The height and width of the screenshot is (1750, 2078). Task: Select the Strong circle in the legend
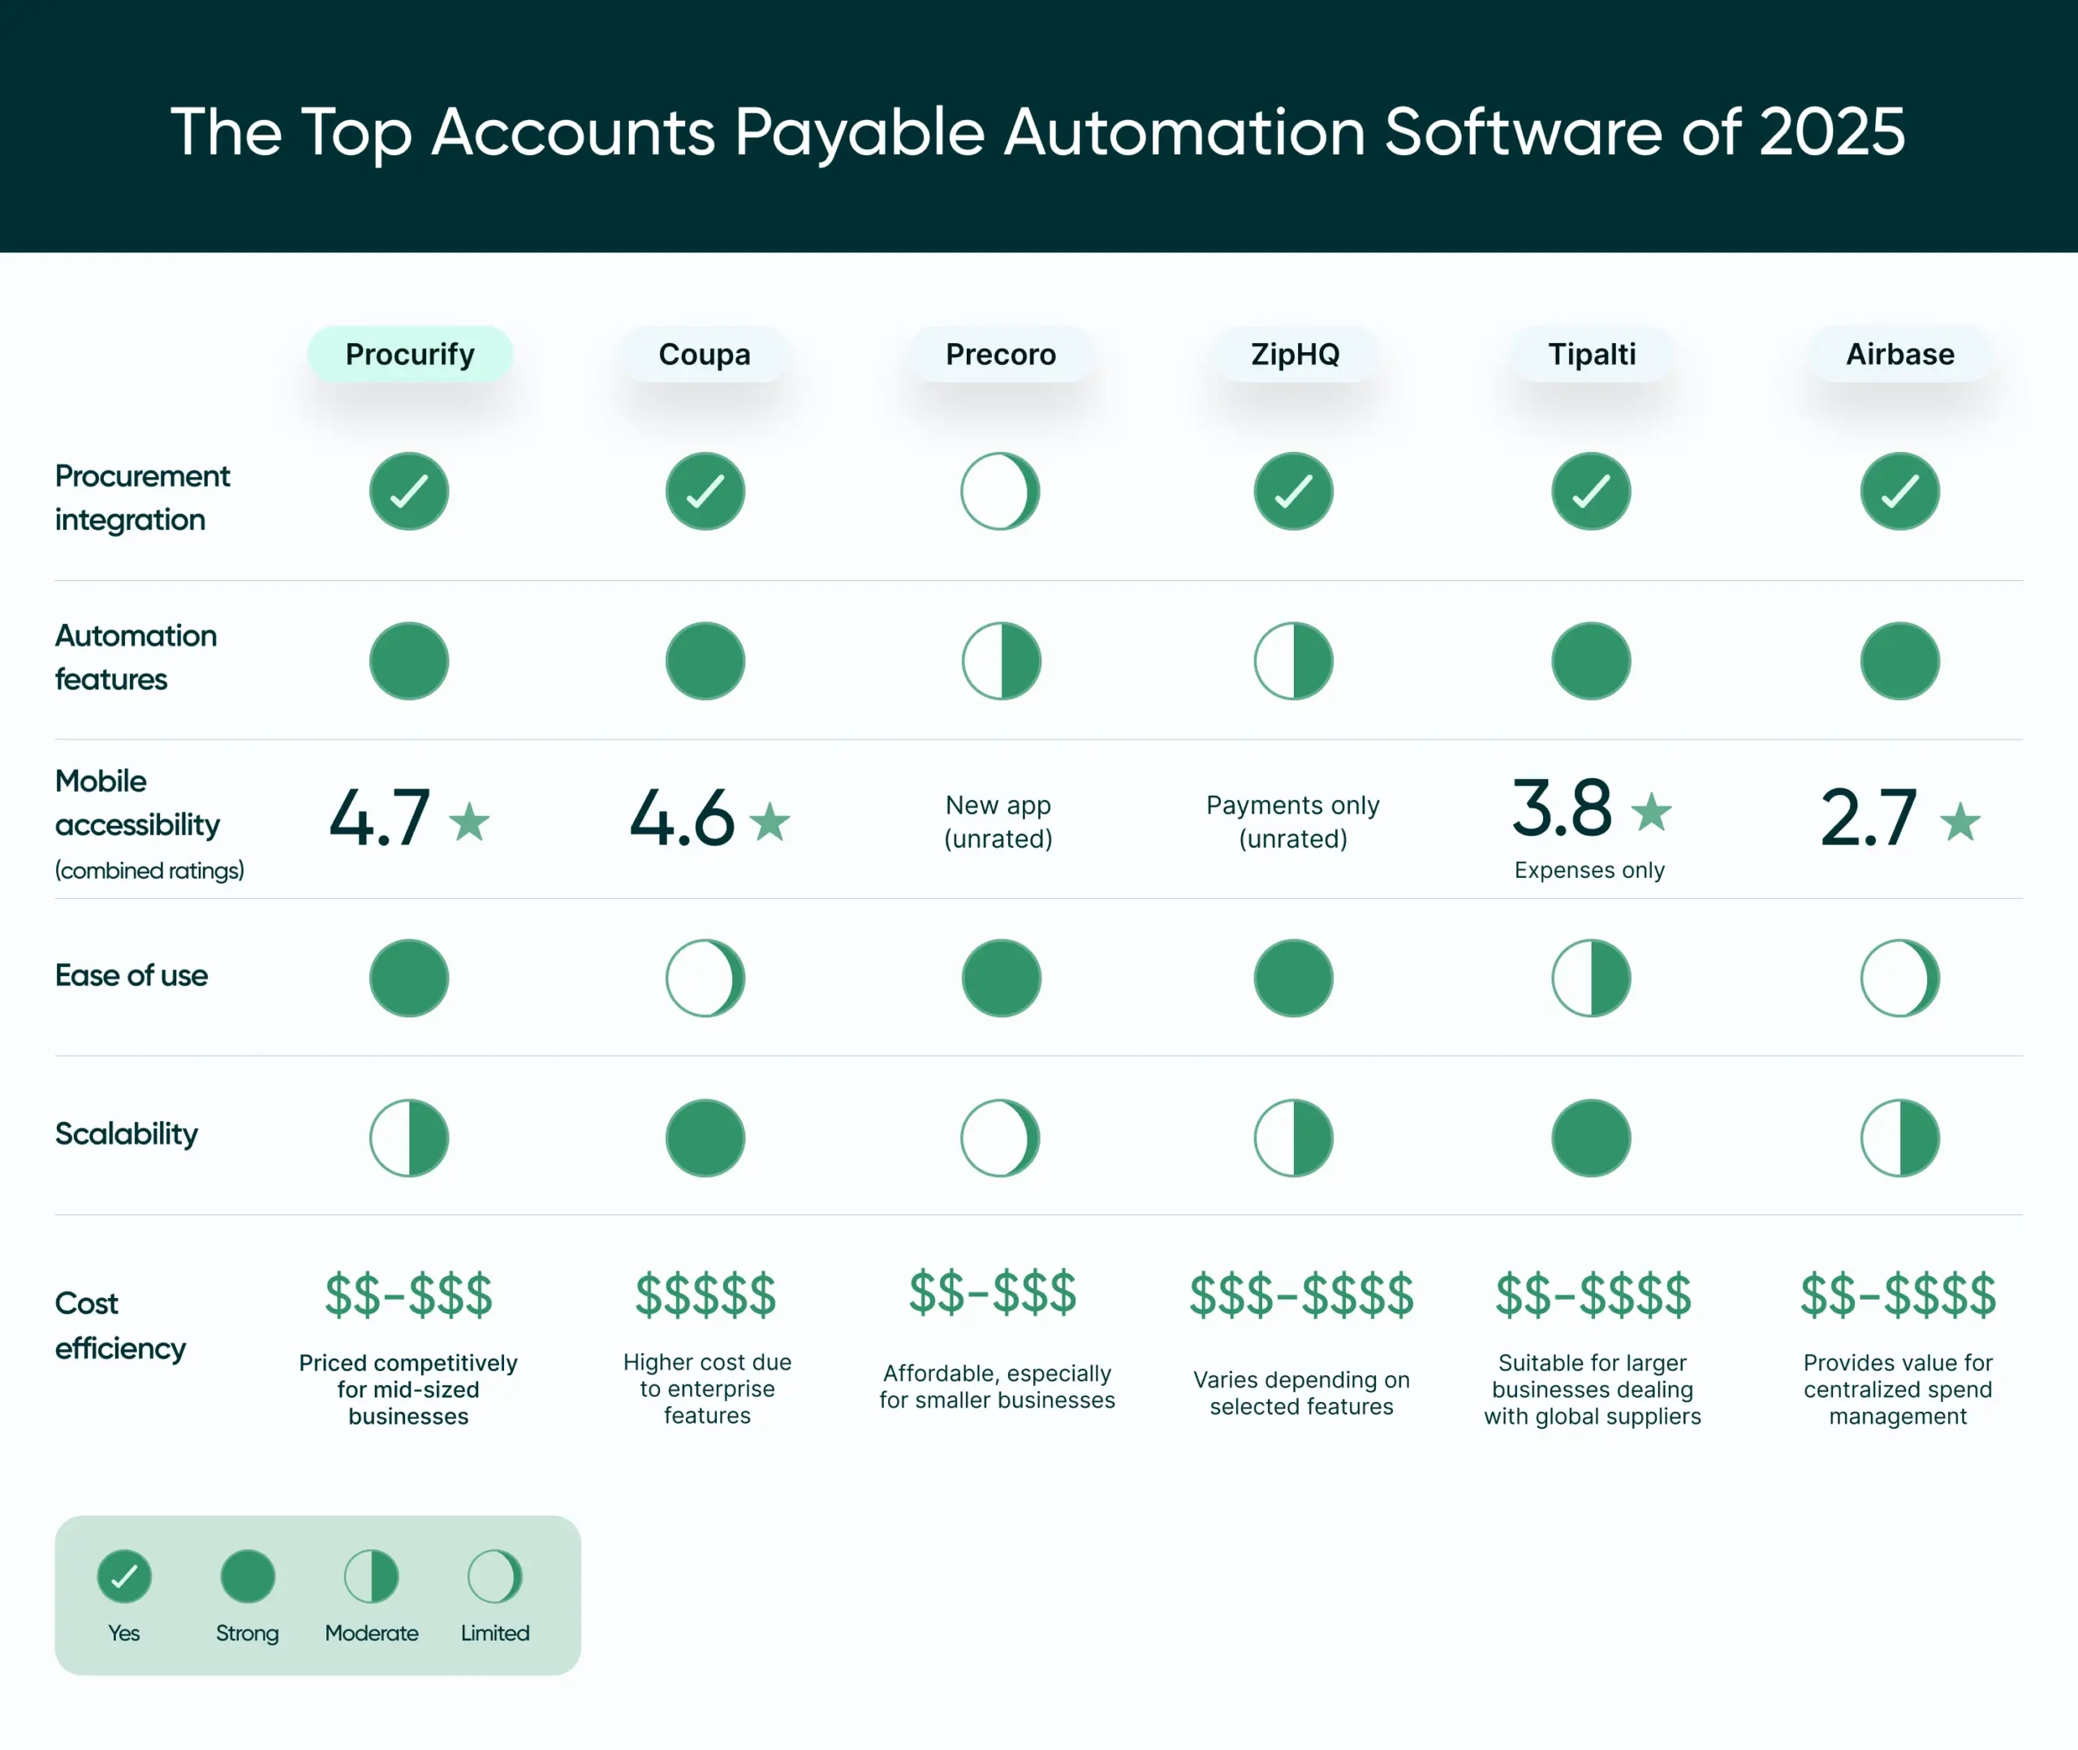click(247, 1576)
